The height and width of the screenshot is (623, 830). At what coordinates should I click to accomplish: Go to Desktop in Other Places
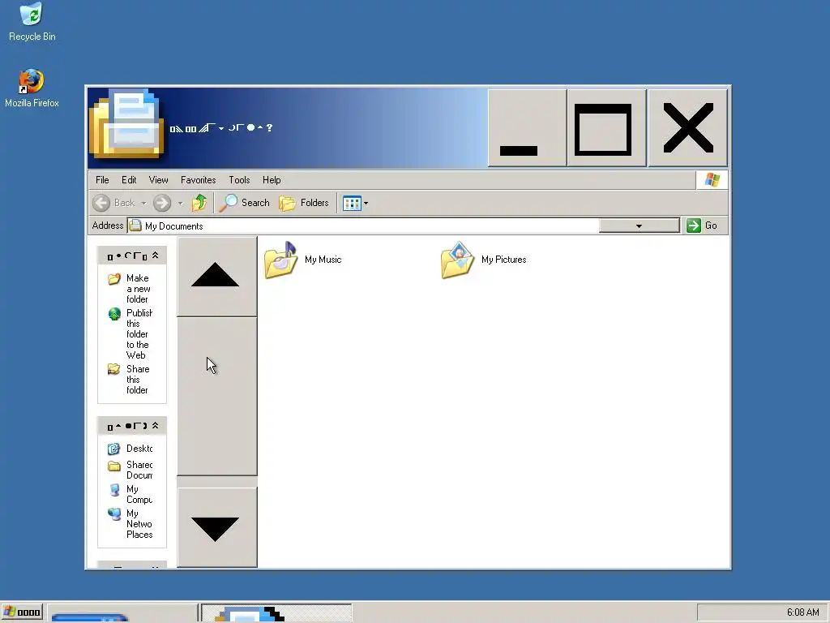click(x=139, y=448)
